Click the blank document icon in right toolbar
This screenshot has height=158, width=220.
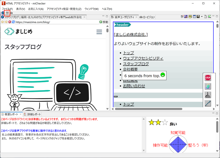point(206,17)
